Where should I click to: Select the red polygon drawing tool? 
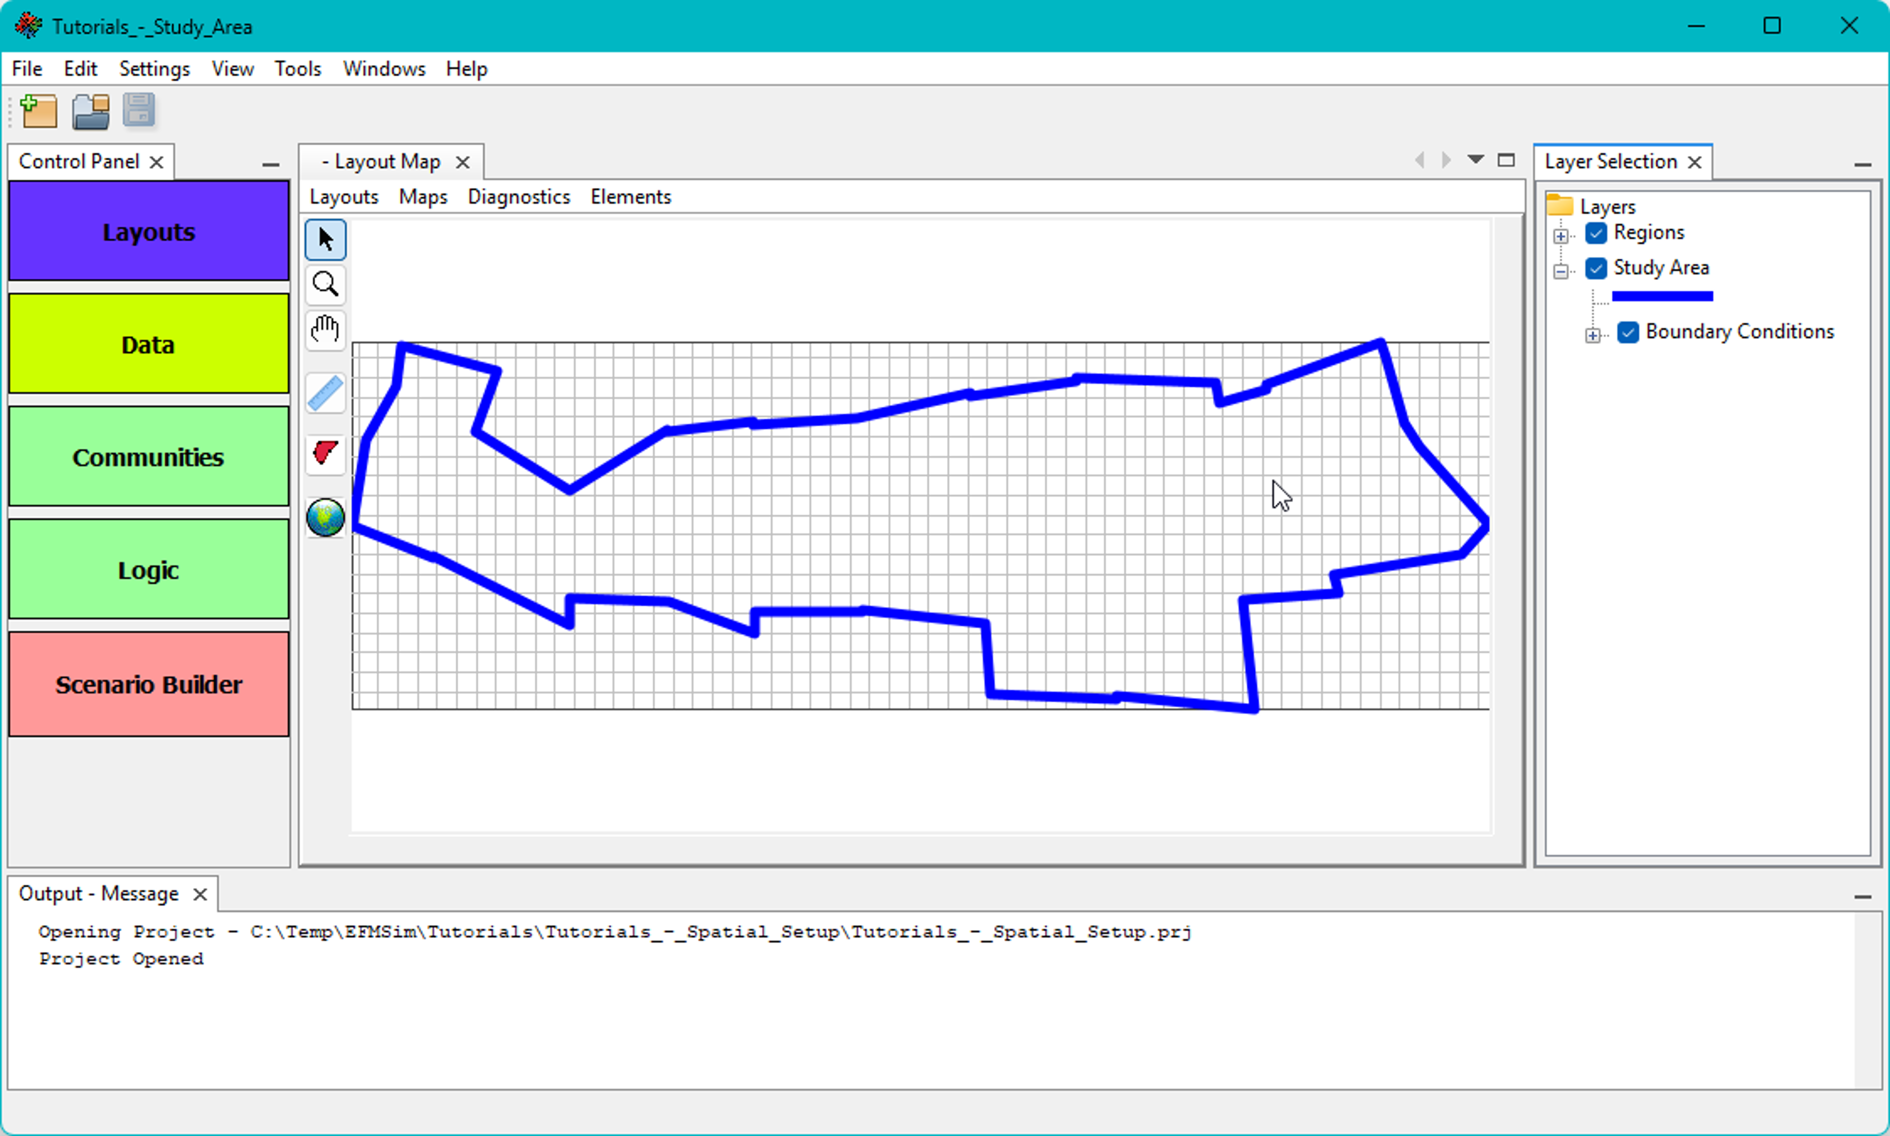(x=326, y=452)
